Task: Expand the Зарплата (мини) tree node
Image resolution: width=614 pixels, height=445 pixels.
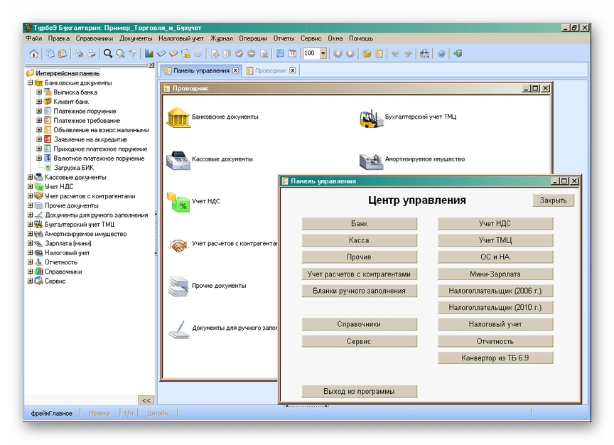Action: tap(30, 243)
